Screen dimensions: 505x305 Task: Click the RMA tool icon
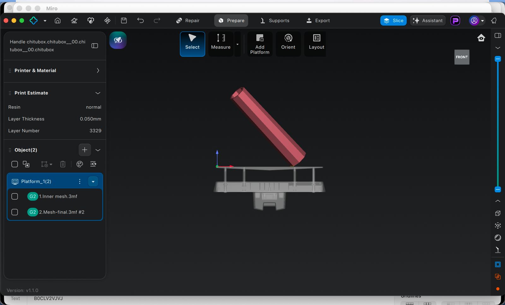74,20
